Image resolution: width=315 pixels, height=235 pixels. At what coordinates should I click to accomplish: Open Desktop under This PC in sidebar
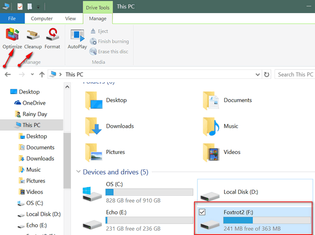click(33, 136)
